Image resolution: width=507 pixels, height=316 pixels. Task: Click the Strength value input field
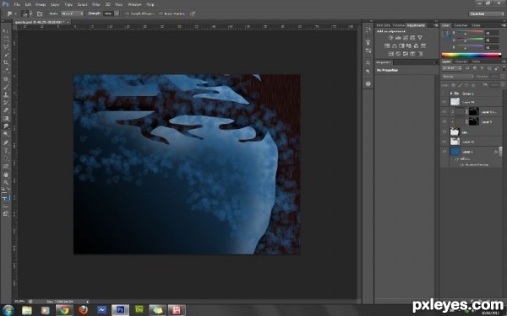coord(108,13)
